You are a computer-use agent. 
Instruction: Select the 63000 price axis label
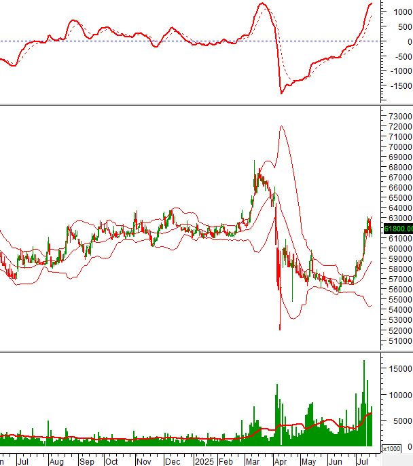(400, 218)
